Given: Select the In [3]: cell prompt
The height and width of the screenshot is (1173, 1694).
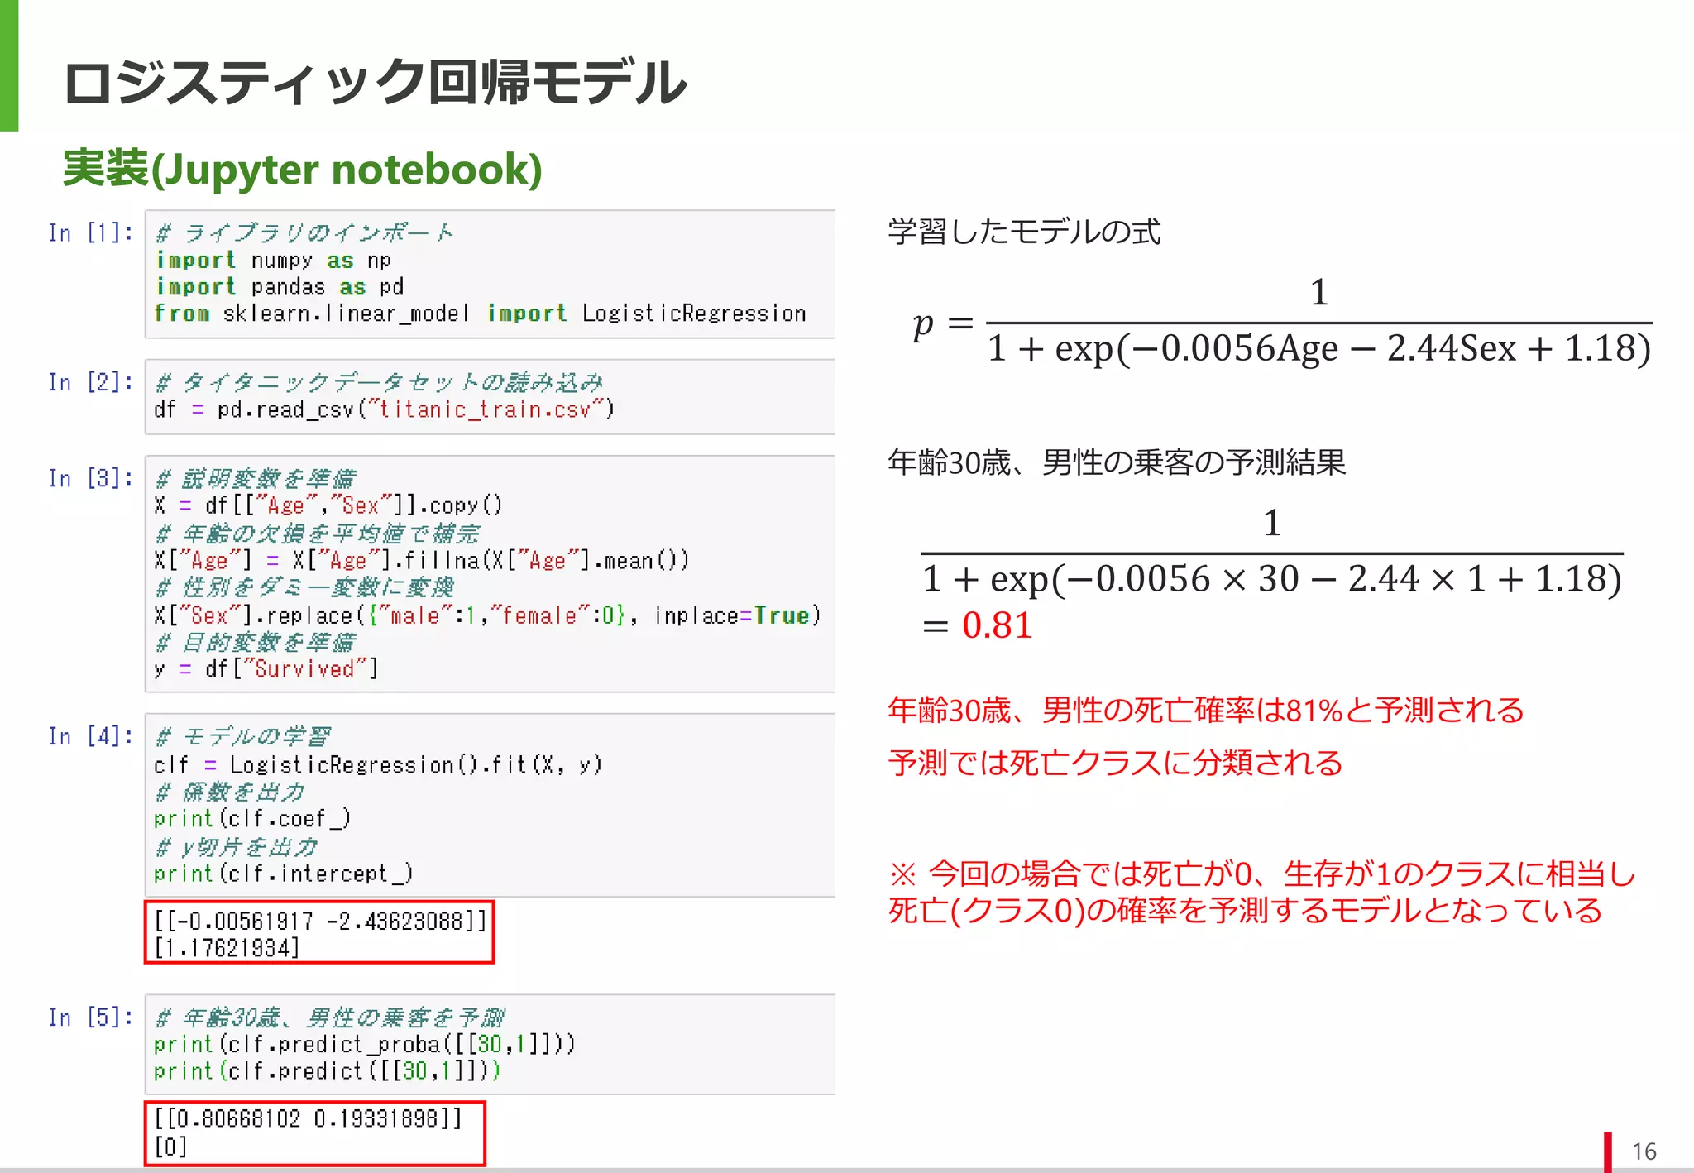Looking at the screenshot, I should (x=91, y=478).
